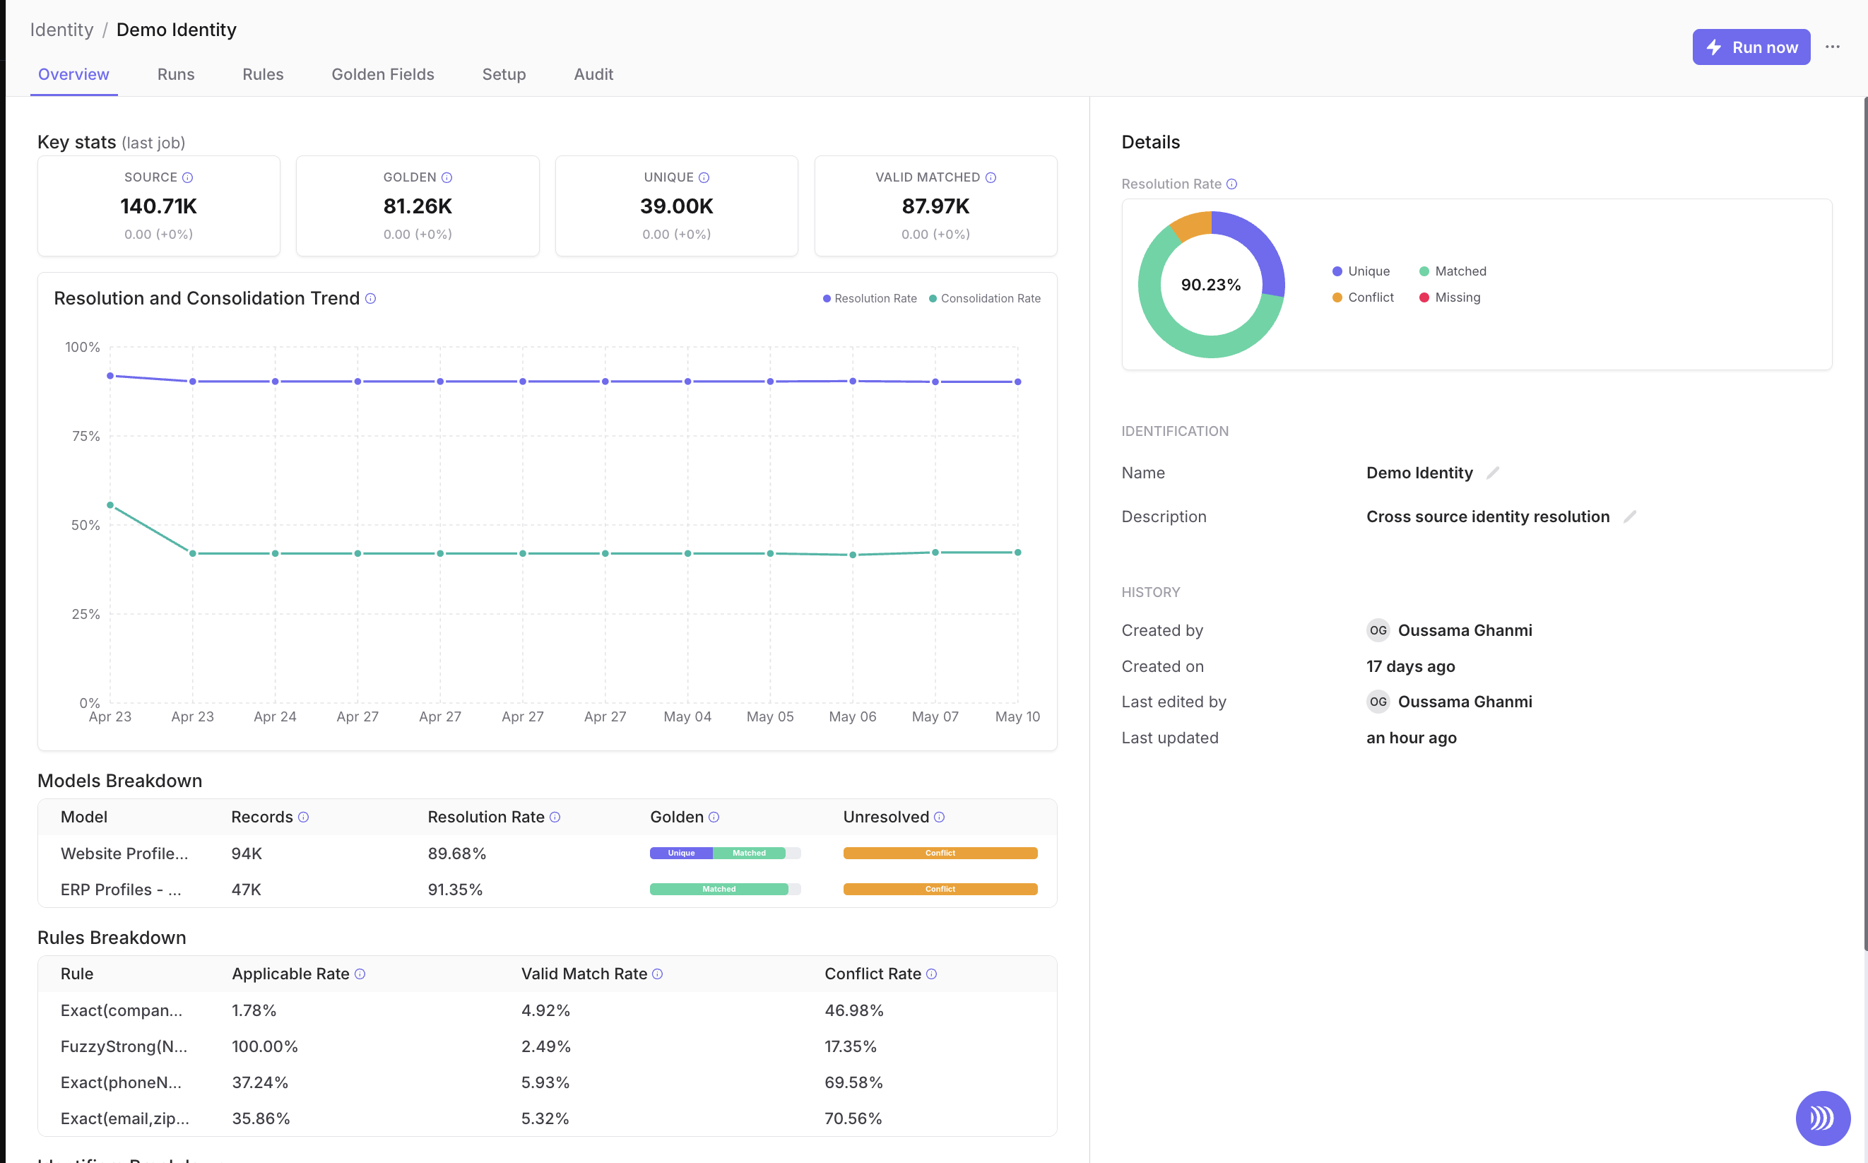The height and width of the screenshot is (1163, 1868).
Task: Toggle Conflict segment in donut legend
Action: point(1363,297)
